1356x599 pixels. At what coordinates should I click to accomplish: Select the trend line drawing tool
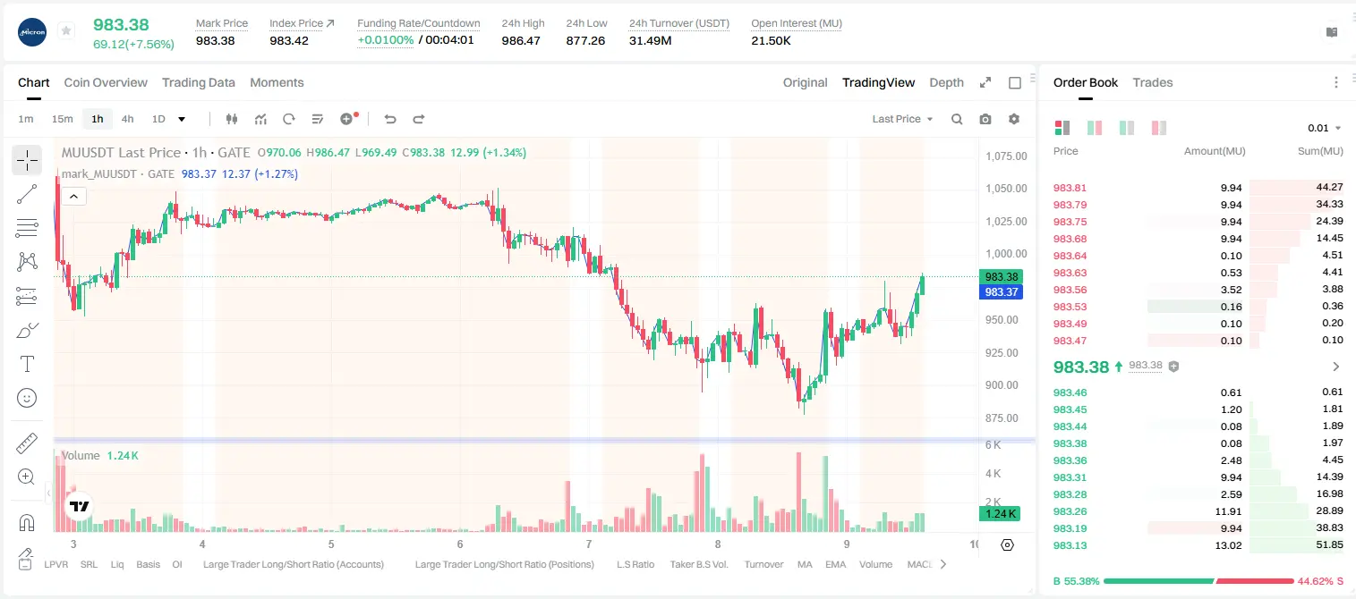[27, 194]
